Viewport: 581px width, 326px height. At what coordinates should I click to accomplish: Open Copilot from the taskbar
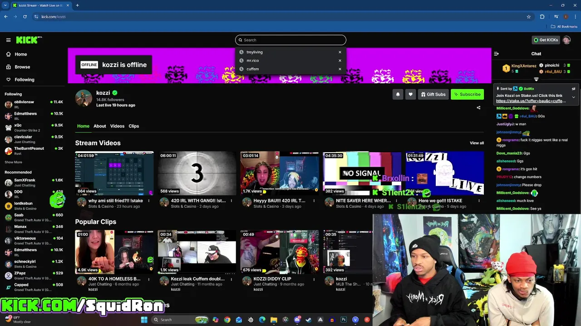coord(215,320)
